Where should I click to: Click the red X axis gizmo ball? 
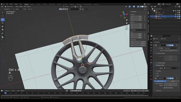tap(127, 14)
